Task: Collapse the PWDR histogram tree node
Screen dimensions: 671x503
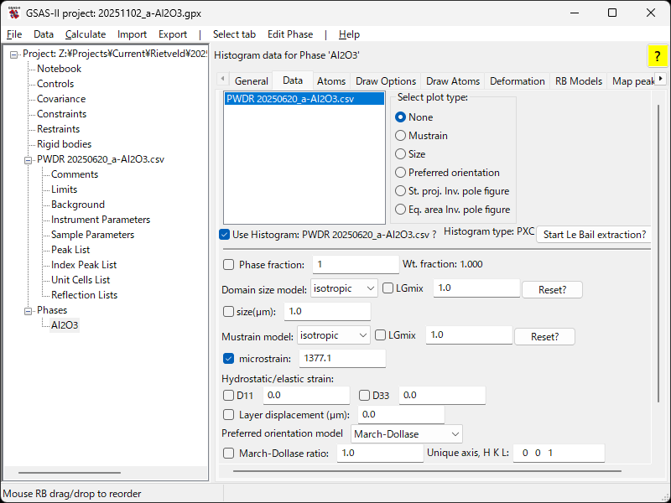Action: click(x=29, y=159)
